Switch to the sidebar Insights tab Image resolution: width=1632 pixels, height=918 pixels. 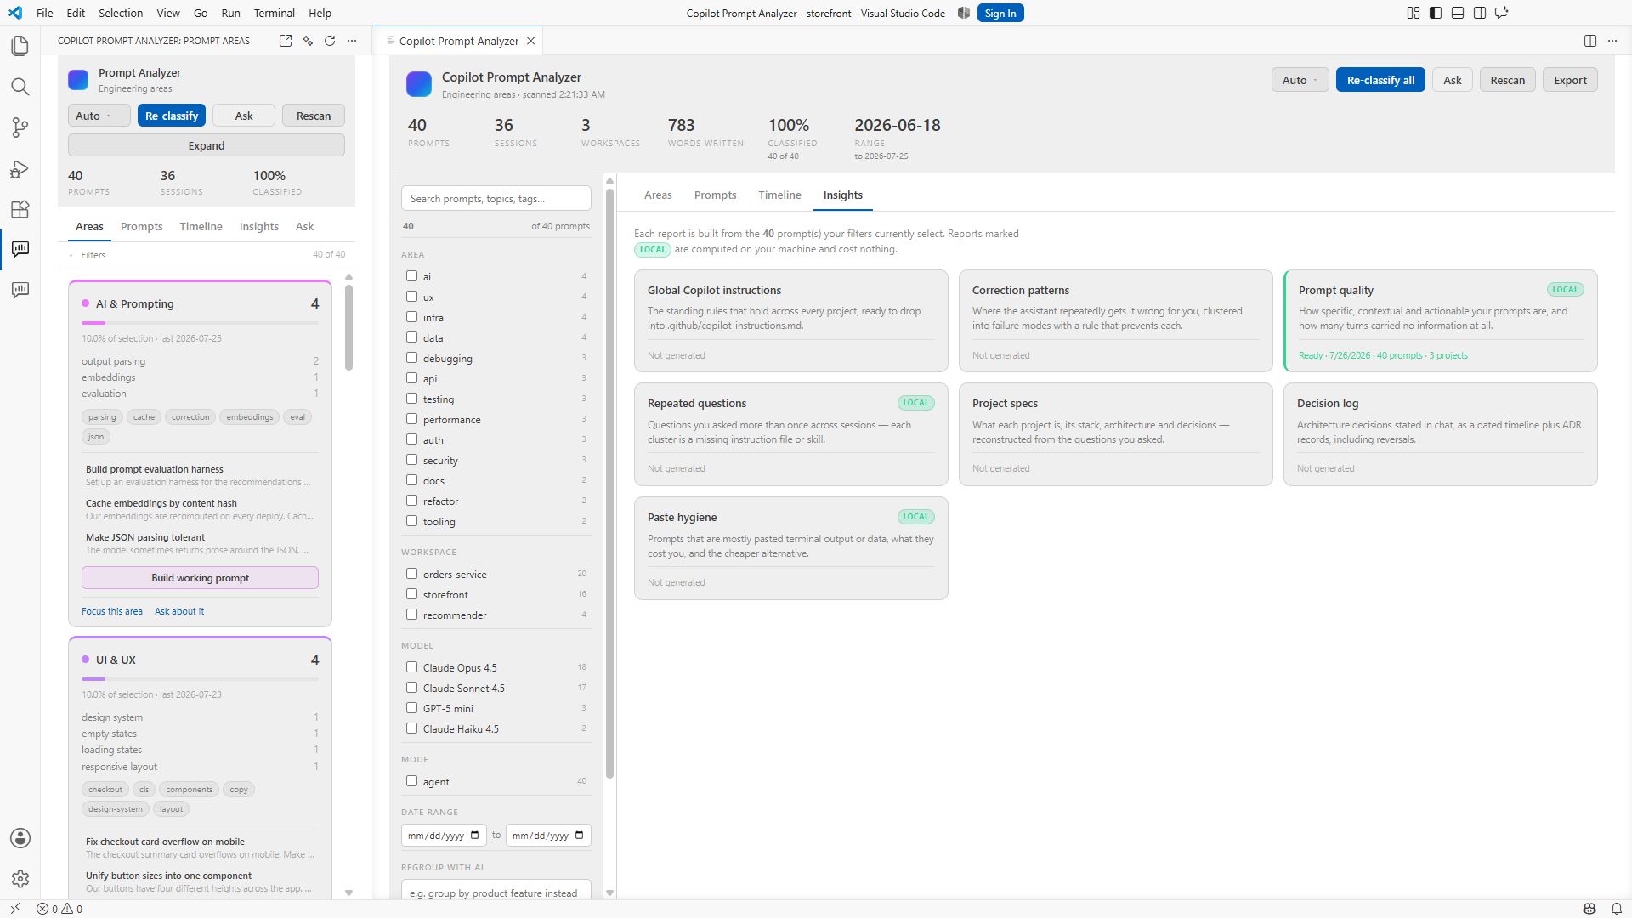[259, 226]
